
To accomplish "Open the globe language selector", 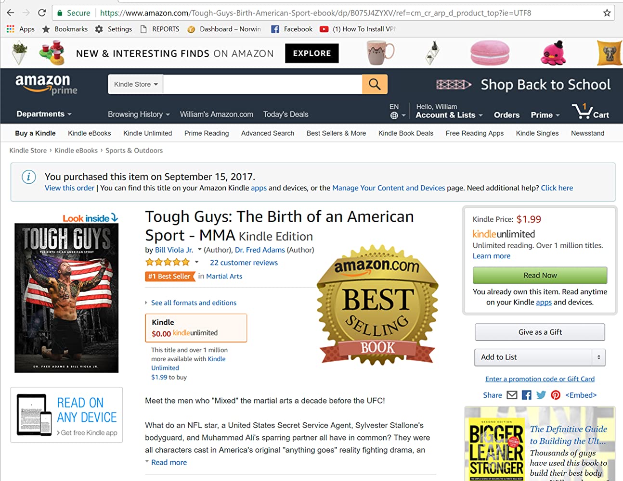I will pyautogui.click(x=397, y=115).
